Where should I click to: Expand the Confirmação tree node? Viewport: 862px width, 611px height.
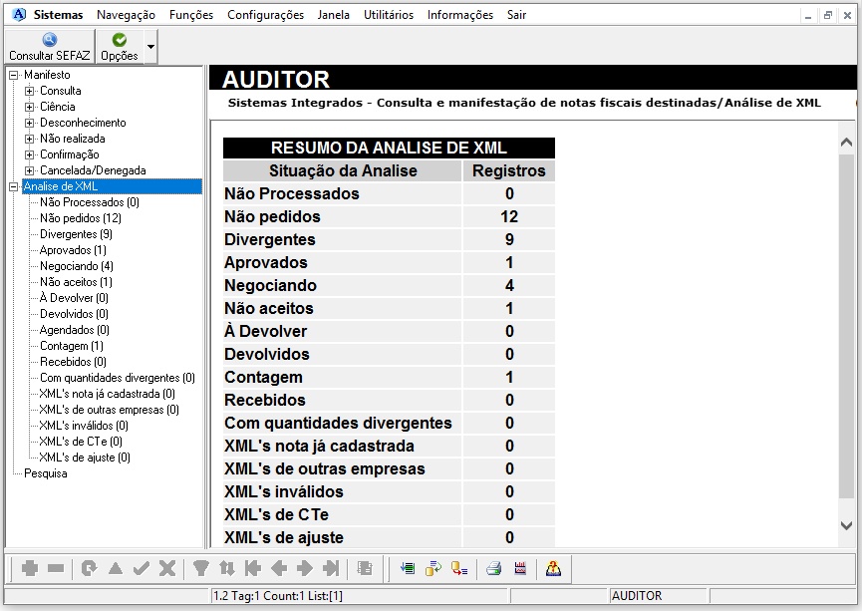30,155
